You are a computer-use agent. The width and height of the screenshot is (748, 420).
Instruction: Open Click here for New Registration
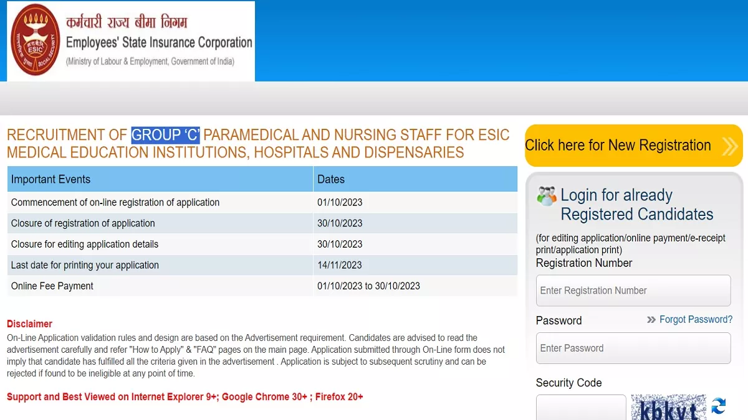tap(618, 146)
